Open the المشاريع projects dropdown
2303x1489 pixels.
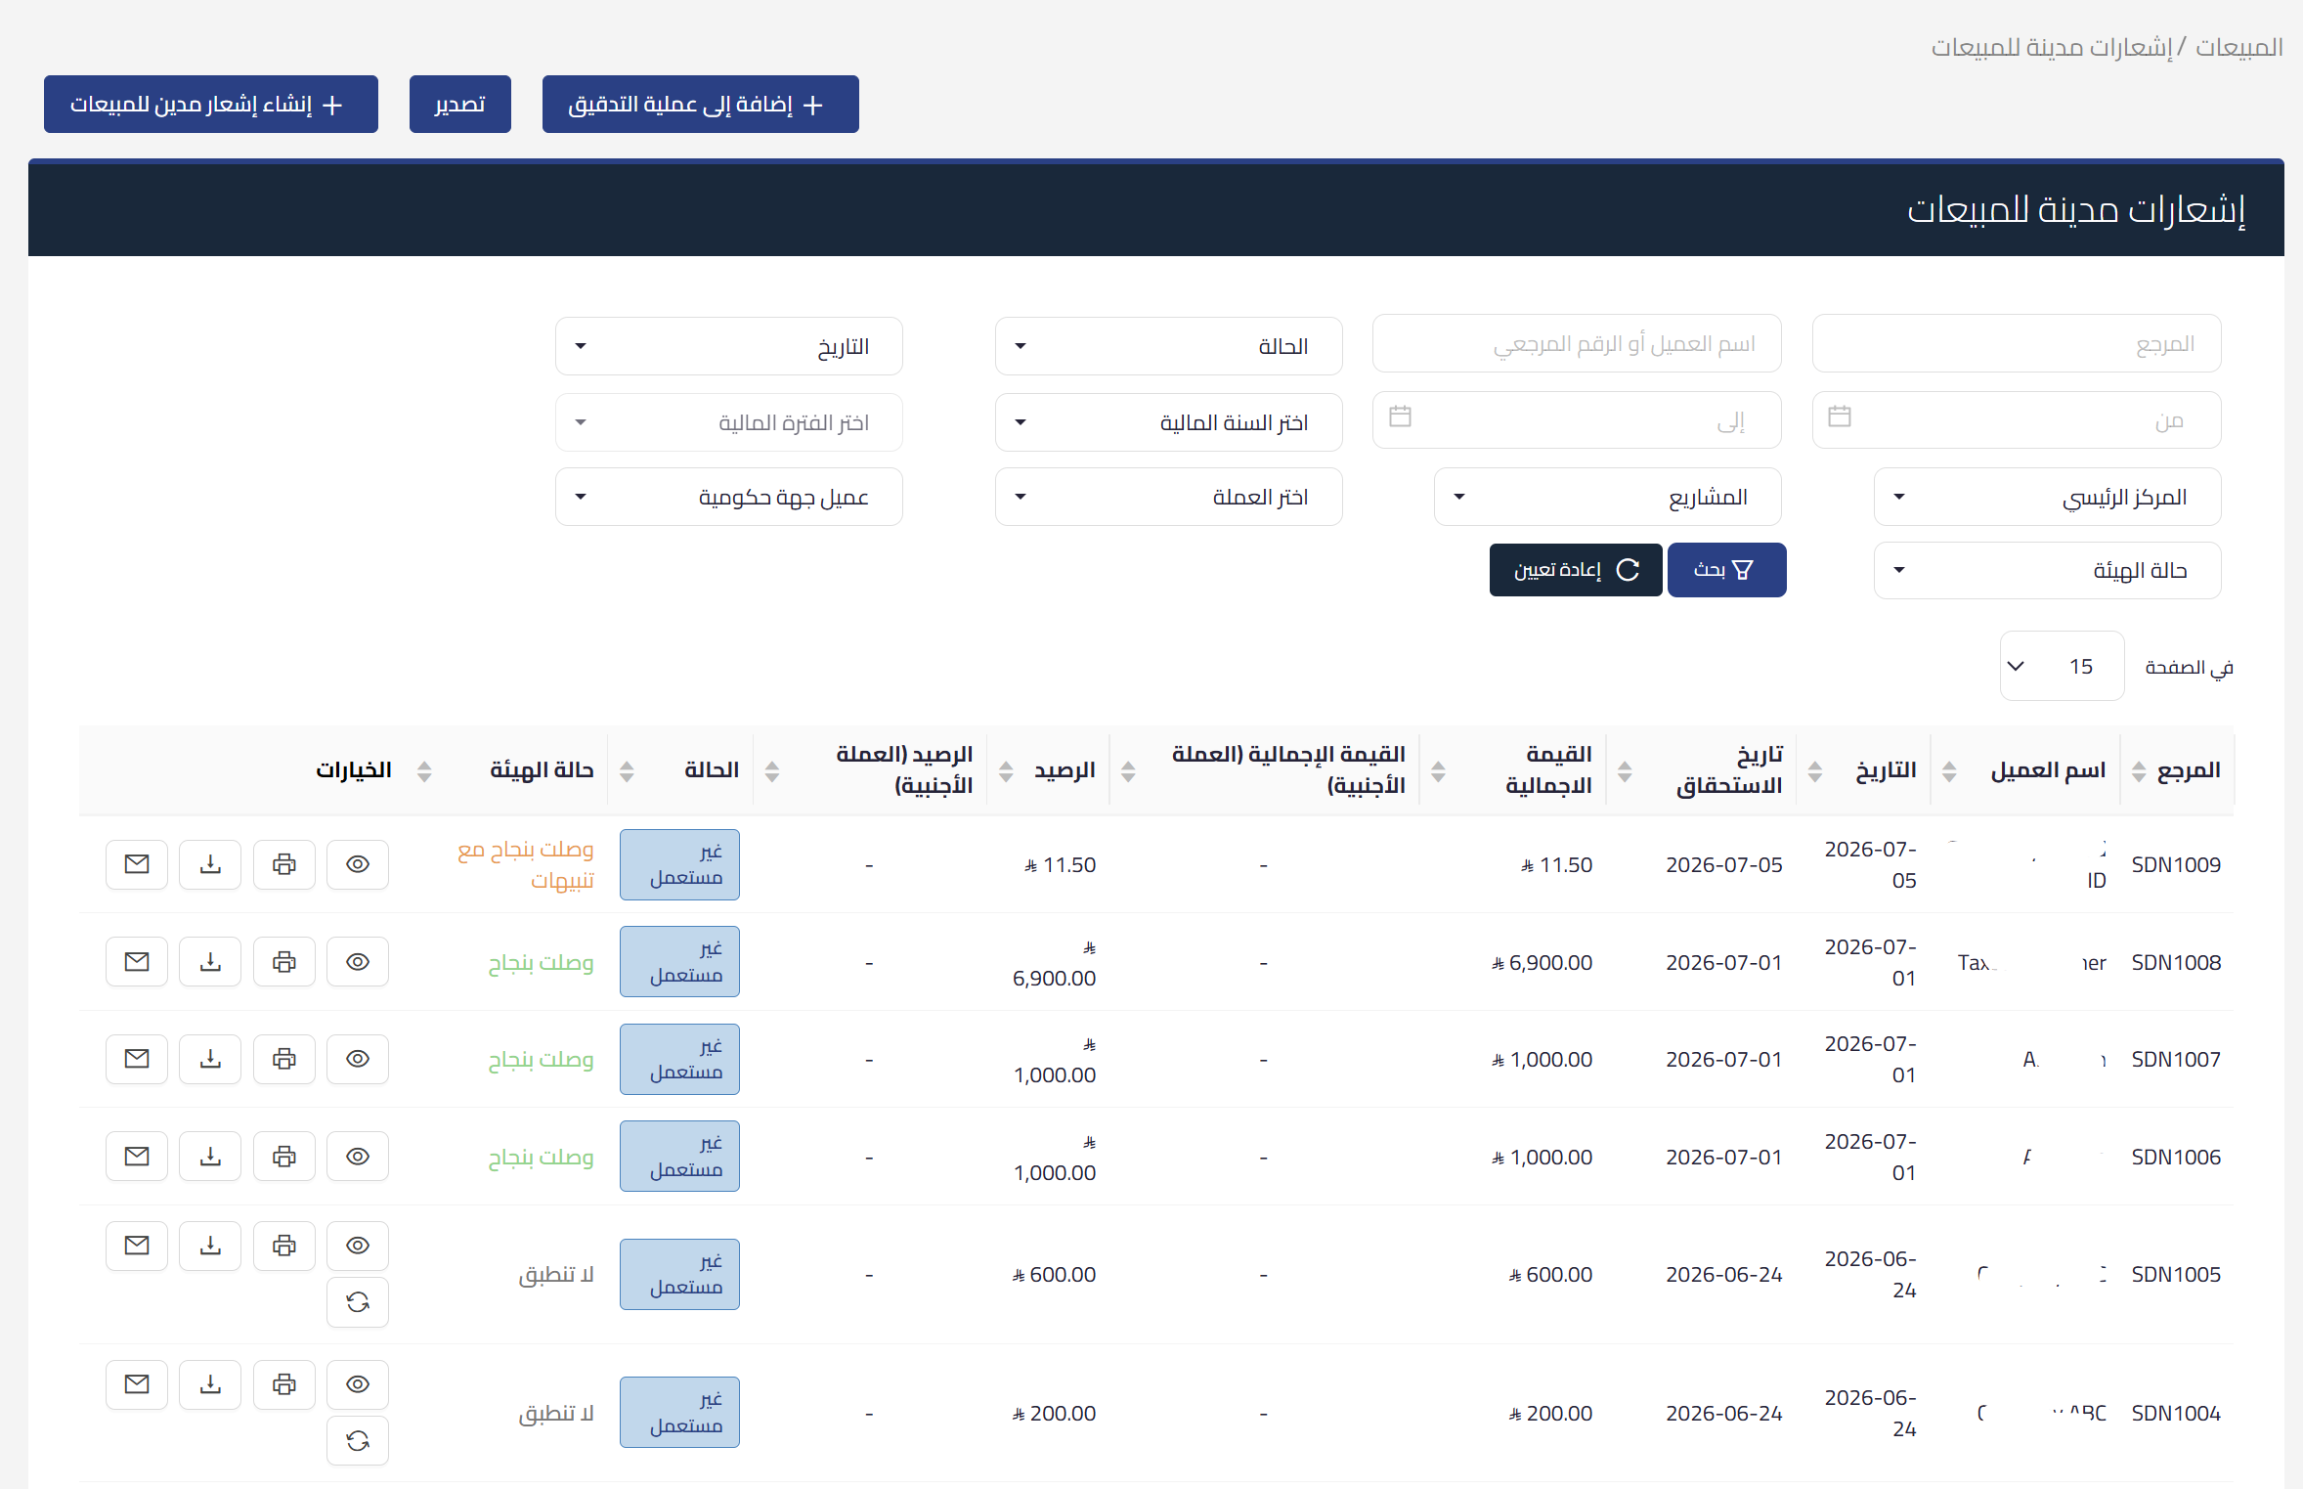click(x=1608, y=497)
